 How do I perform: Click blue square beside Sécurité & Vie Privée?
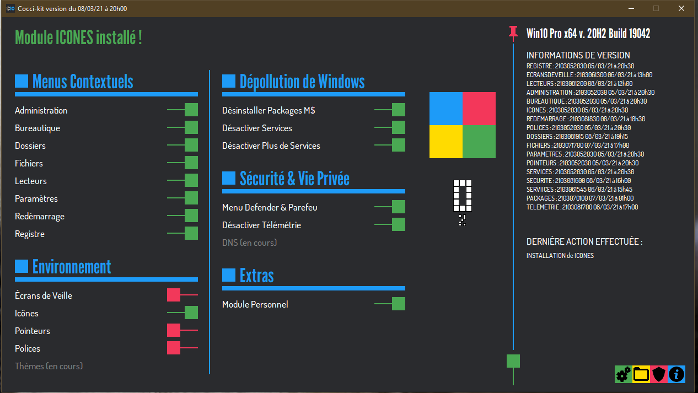tap(229, 178)
